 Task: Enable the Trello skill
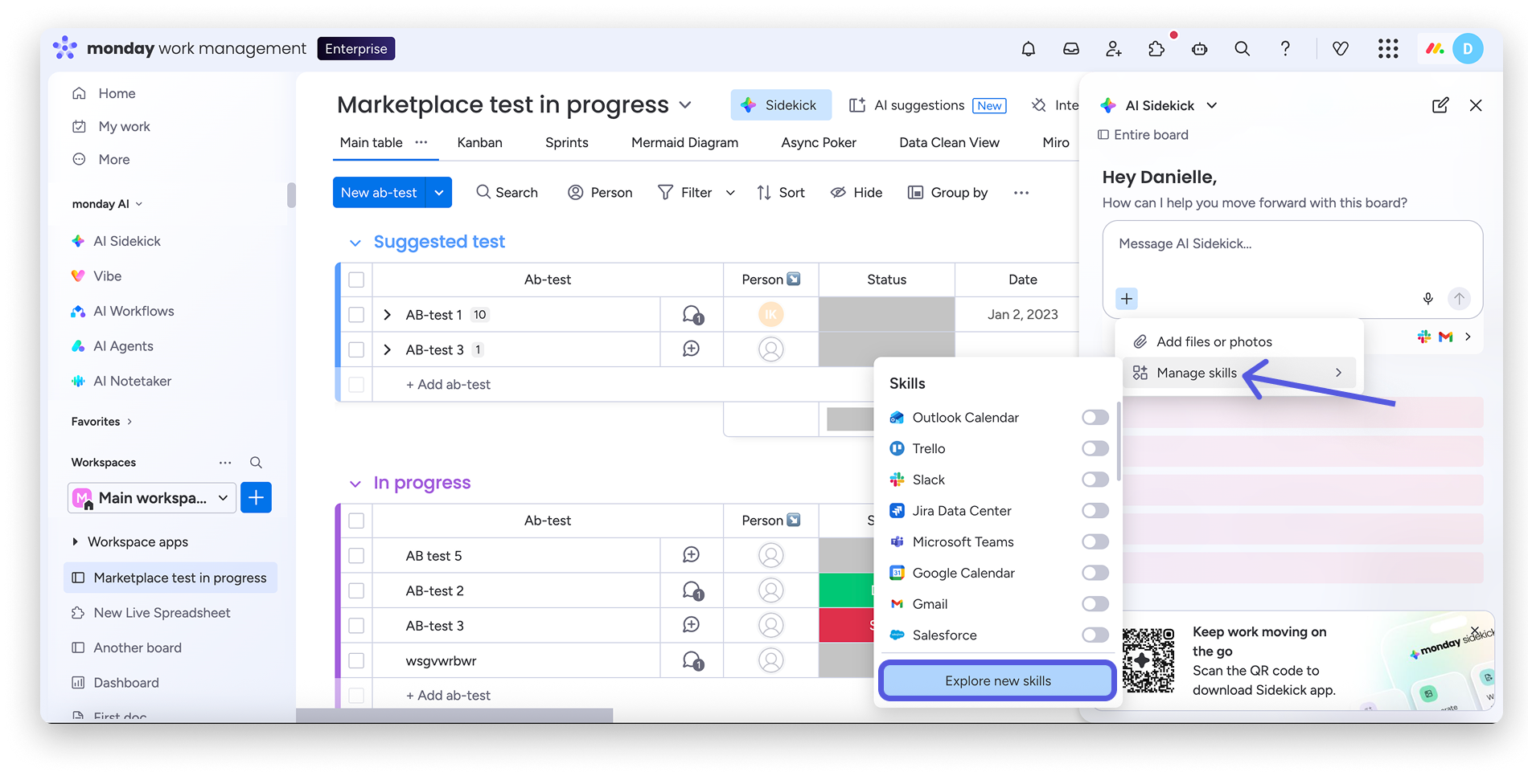(x=1095, y=449)
